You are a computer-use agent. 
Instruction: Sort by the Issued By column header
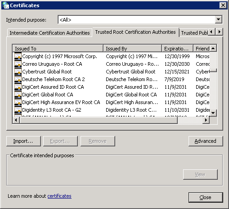click(132, 49)
